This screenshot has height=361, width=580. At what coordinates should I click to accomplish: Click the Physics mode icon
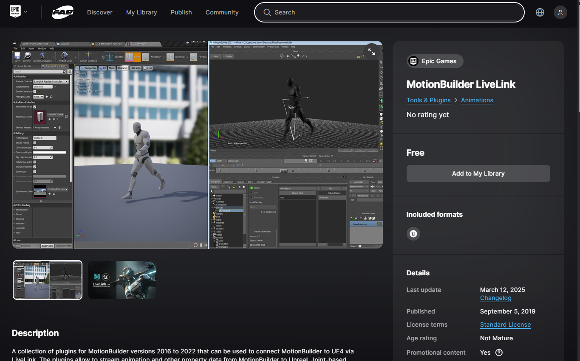(x=193, y=56)
